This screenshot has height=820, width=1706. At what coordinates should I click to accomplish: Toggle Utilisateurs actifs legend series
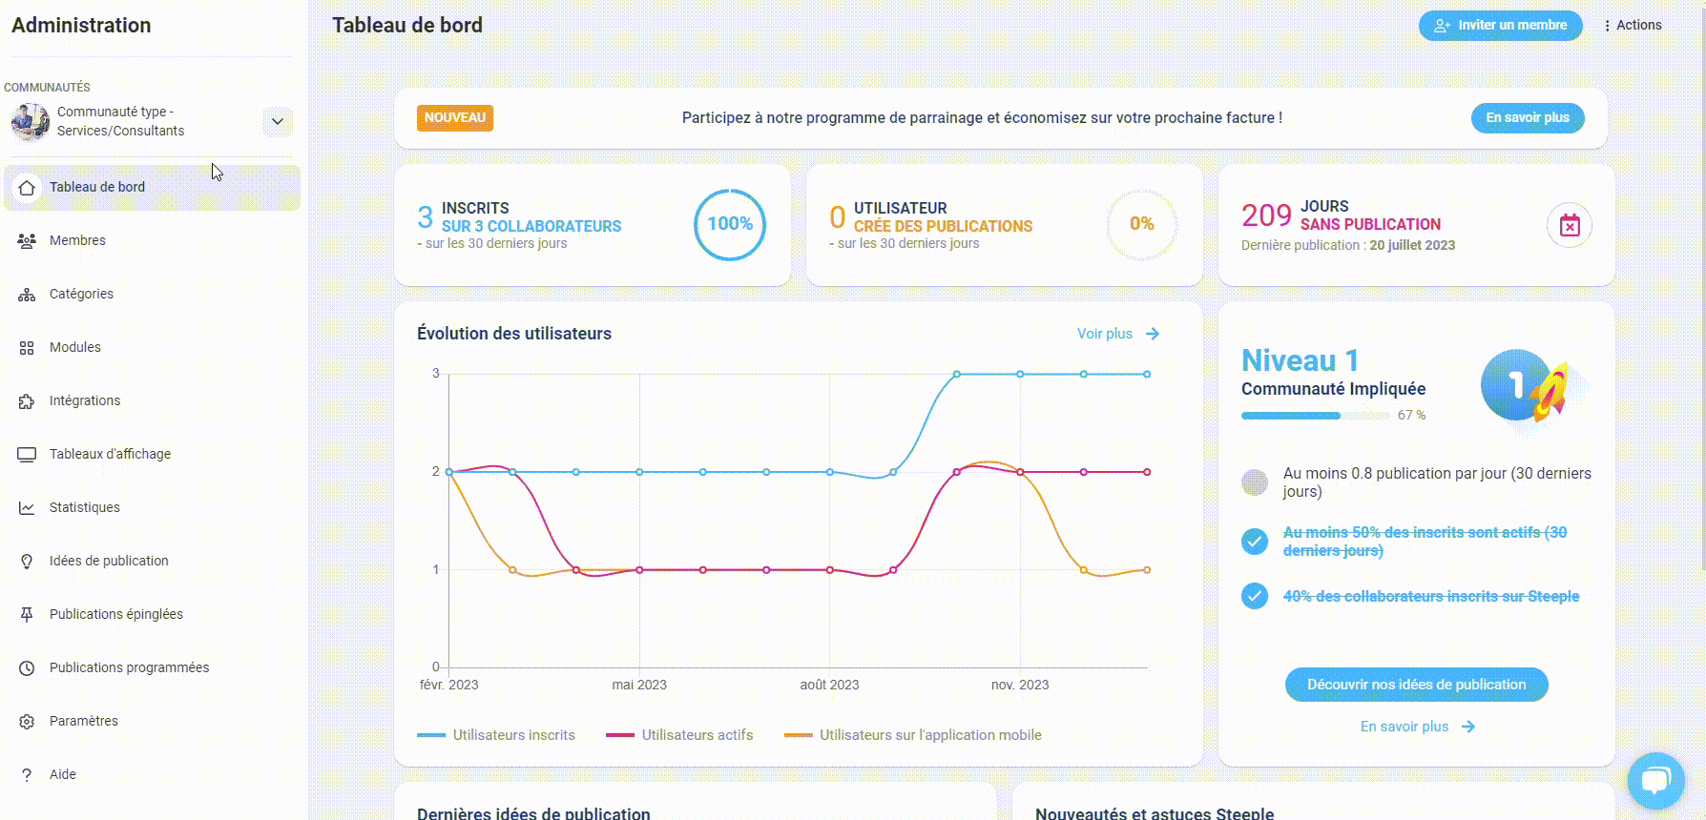[x=679, y=735]
